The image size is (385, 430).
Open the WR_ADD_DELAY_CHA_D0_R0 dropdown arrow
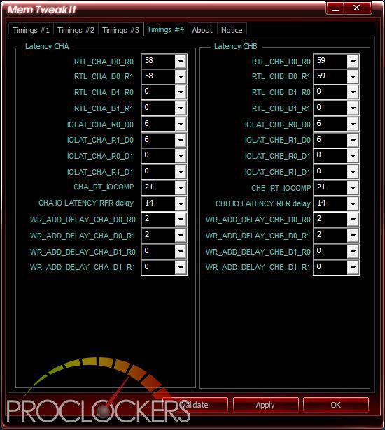point(181,220)
